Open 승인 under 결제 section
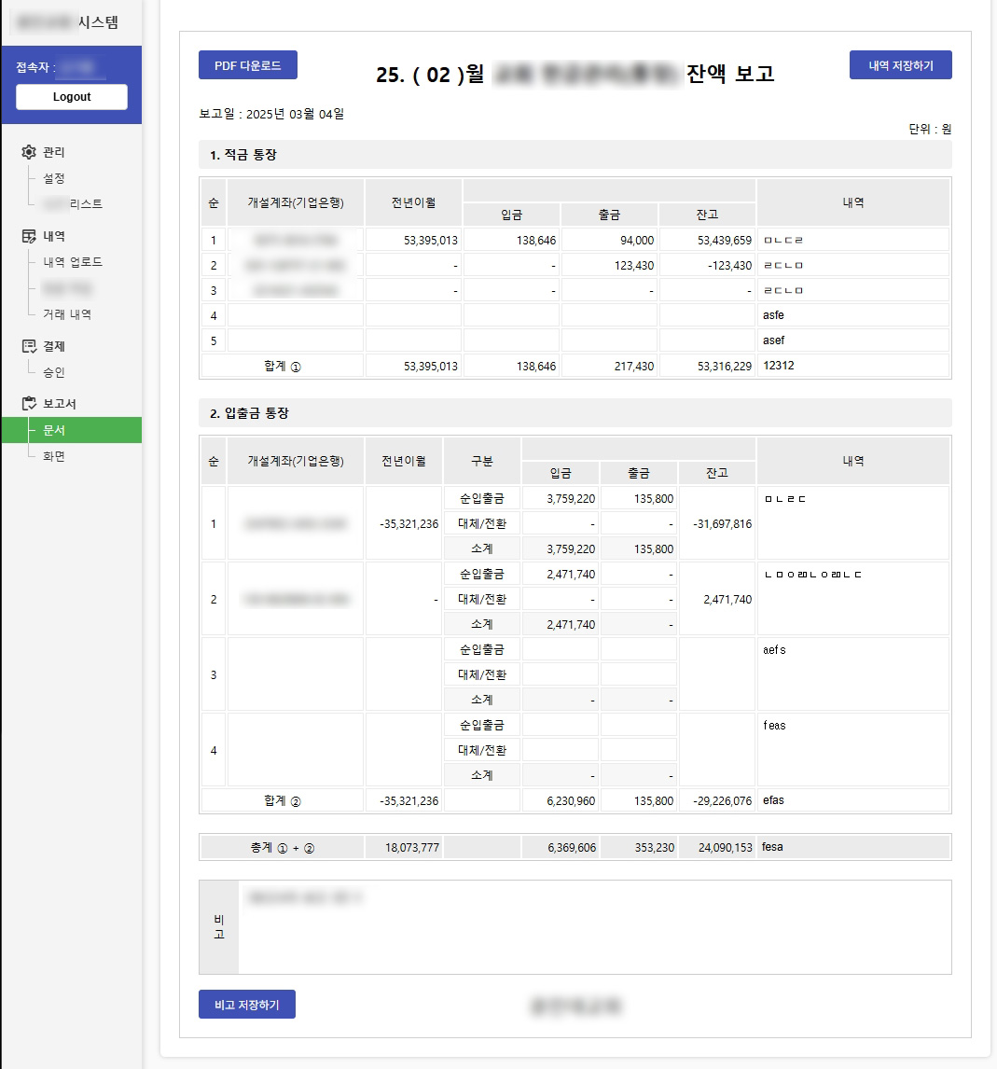This screenshot has height=1069, width=997. [52, 371]
